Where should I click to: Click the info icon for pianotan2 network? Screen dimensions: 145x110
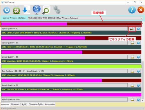138,71
